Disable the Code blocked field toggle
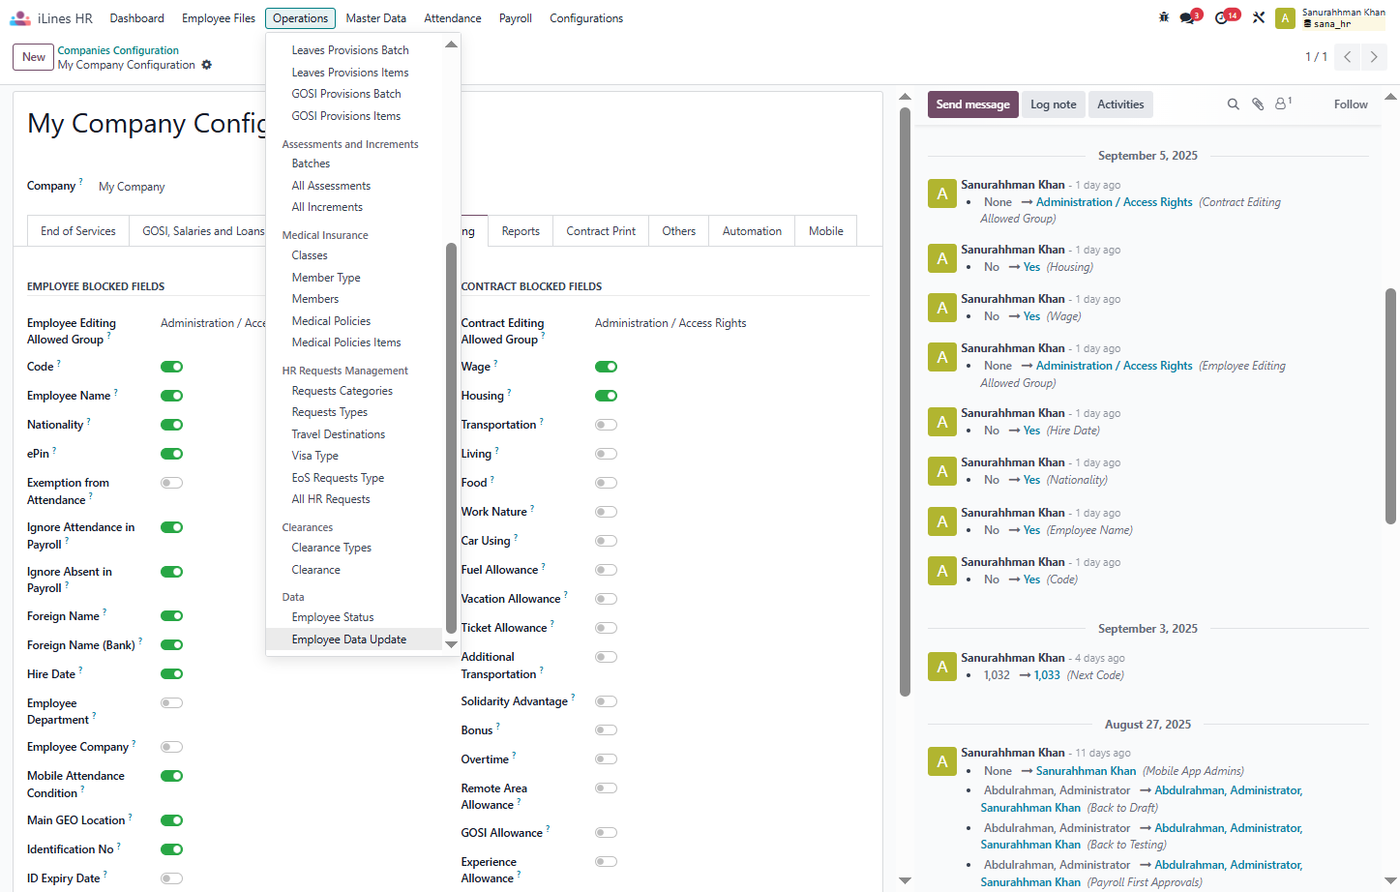This screenshot has width=1400, height=892. pyautogui.click(x=171, y=367)
